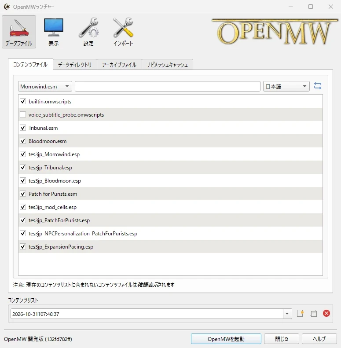Open the 表示 display section
341x348 pixels.
click(x=54, y=32)
